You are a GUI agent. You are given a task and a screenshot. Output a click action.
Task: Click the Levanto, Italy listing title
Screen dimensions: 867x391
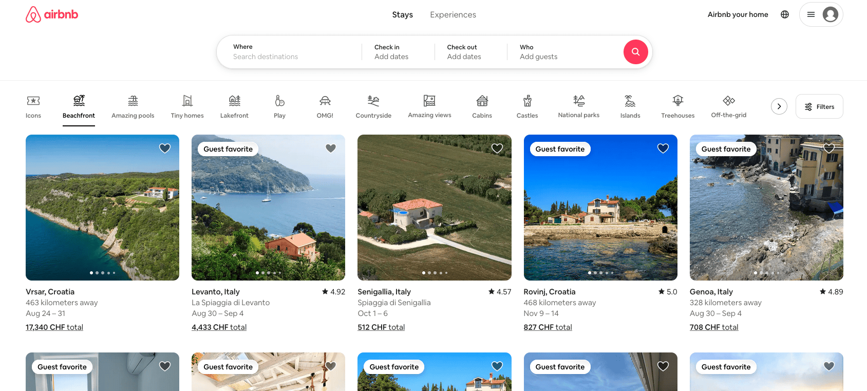(216, 292)
